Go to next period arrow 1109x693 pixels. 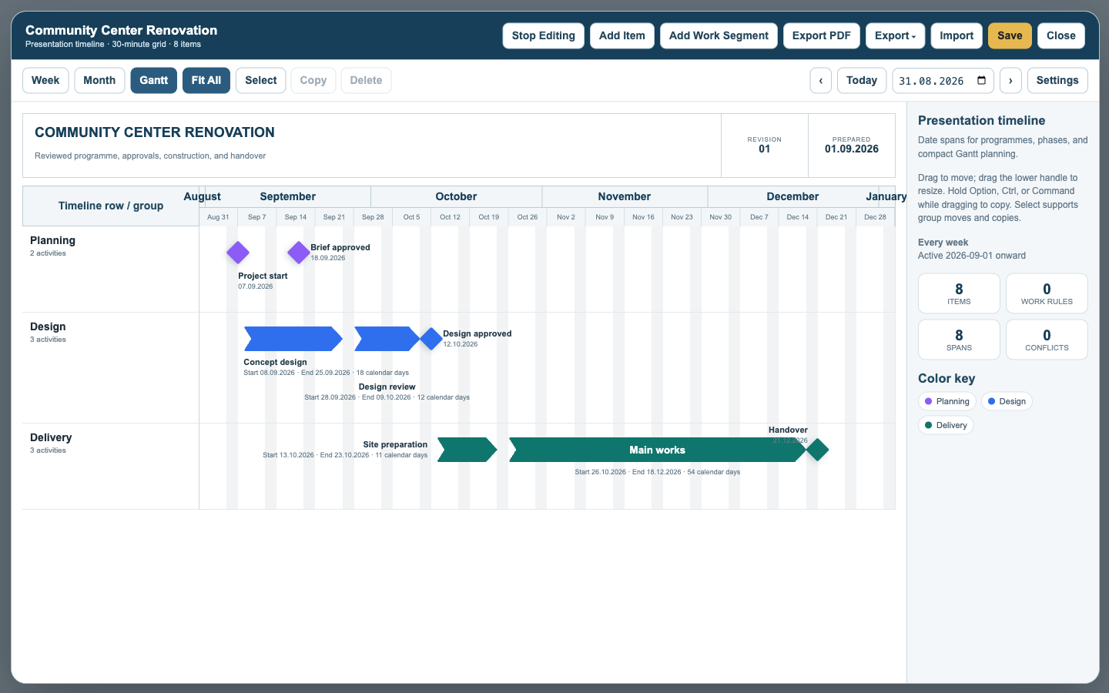1011,81
